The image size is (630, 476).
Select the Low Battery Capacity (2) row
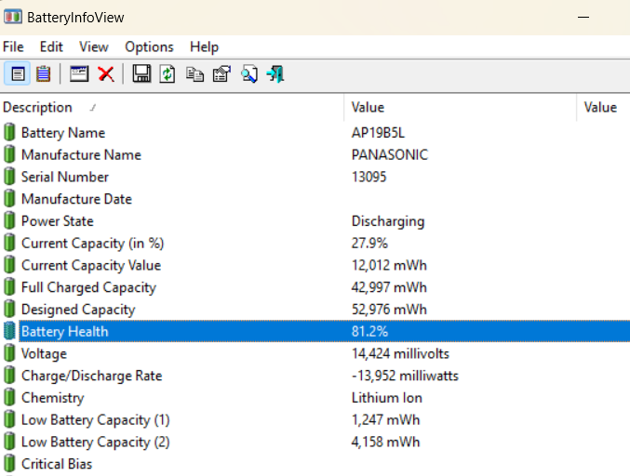pyautogui.click(x=95, y=442)
